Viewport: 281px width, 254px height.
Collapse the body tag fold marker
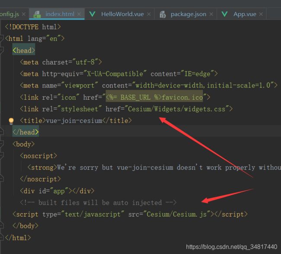(2, 144)
